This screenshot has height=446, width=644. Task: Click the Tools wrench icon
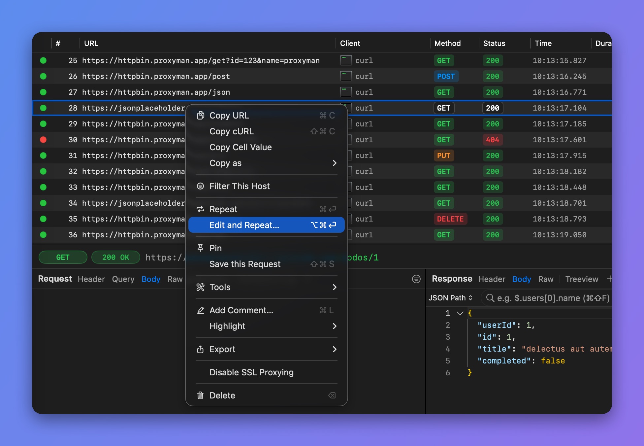(x=200, y=287)
